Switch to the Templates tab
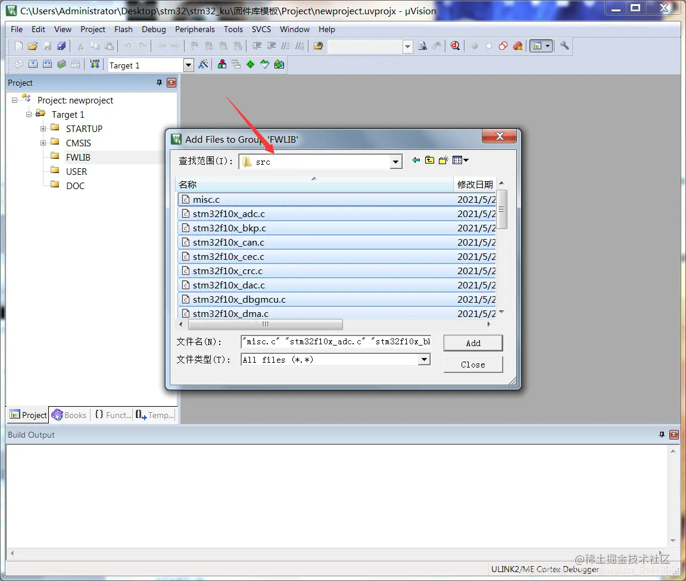Screen dimensions: 686x581 coord(154,415)
